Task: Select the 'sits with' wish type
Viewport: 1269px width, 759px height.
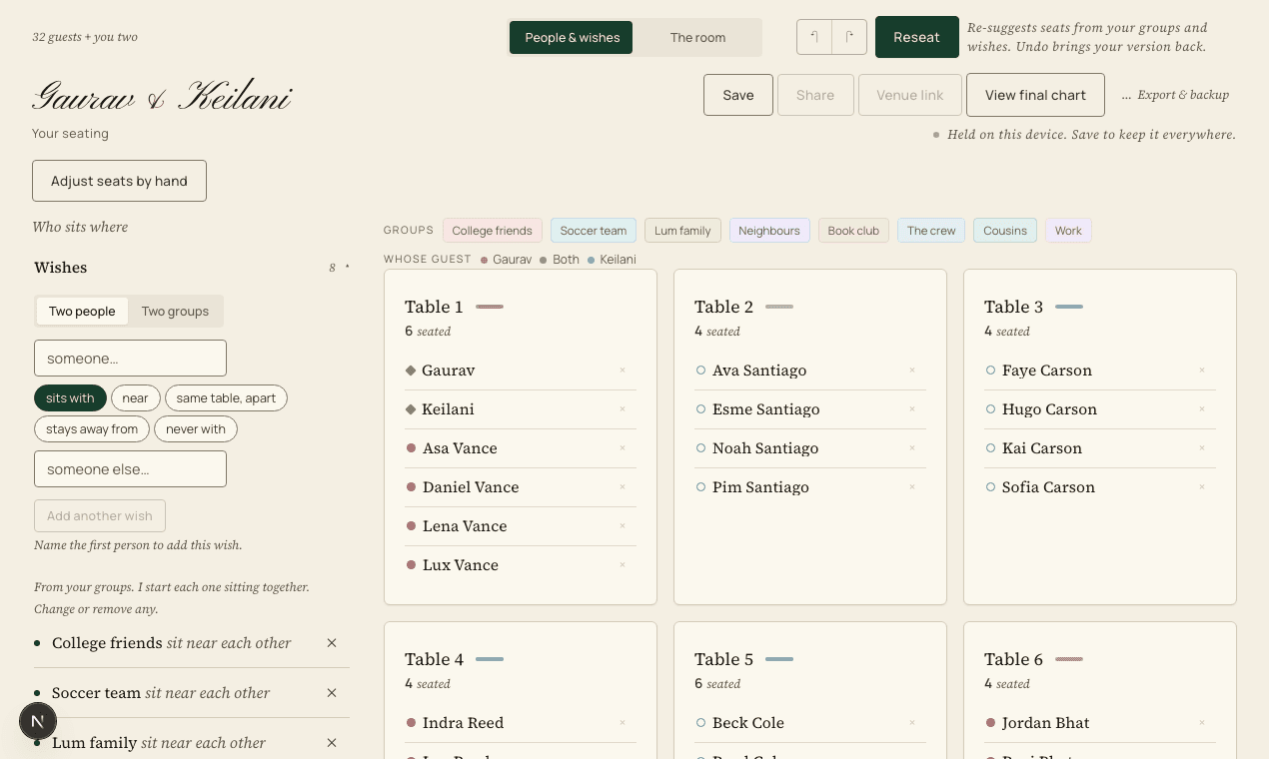Action: pyautogui.click(x=70, y=398)
